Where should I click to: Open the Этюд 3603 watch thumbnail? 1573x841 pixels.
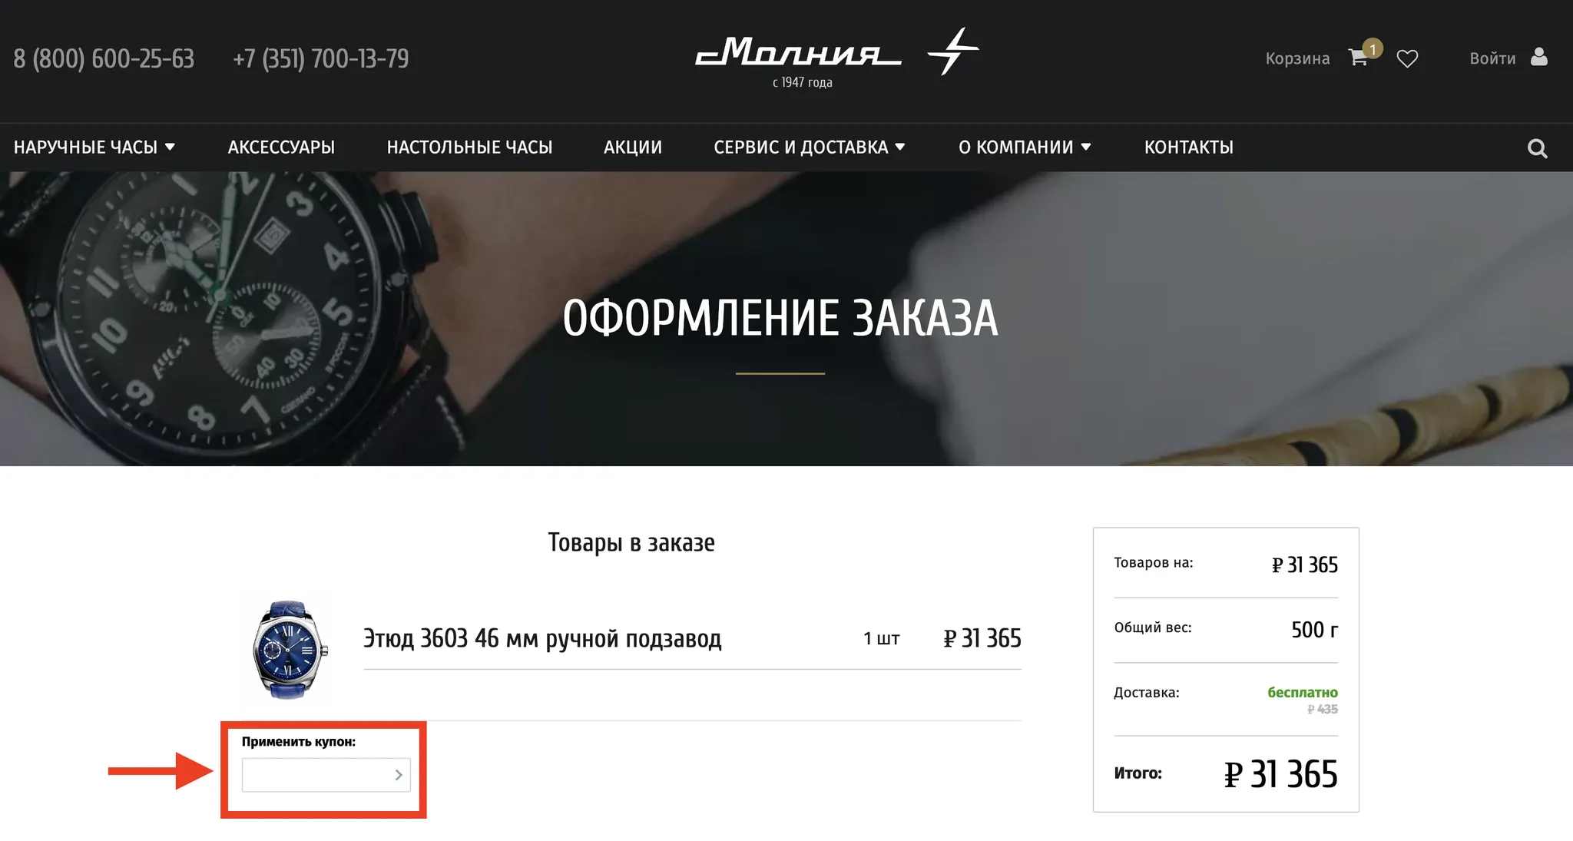coord(289,650)
